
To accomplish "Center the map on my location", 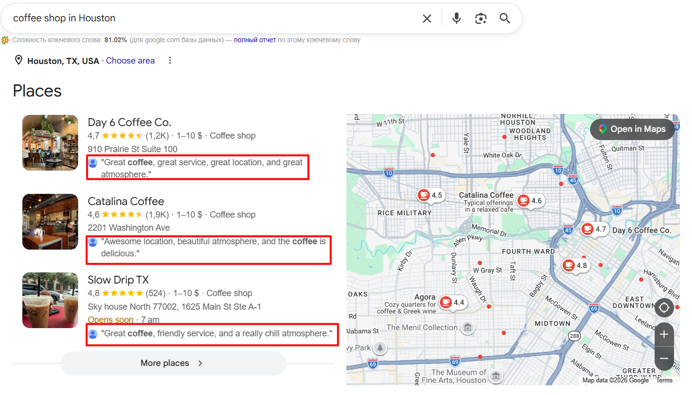I will 664,308.
